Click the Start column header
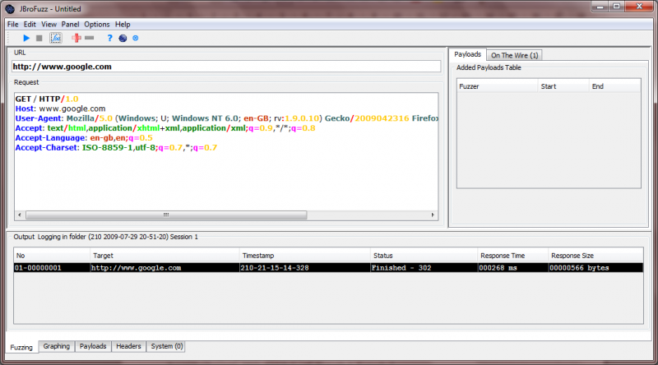 click(x=563, y=86)
